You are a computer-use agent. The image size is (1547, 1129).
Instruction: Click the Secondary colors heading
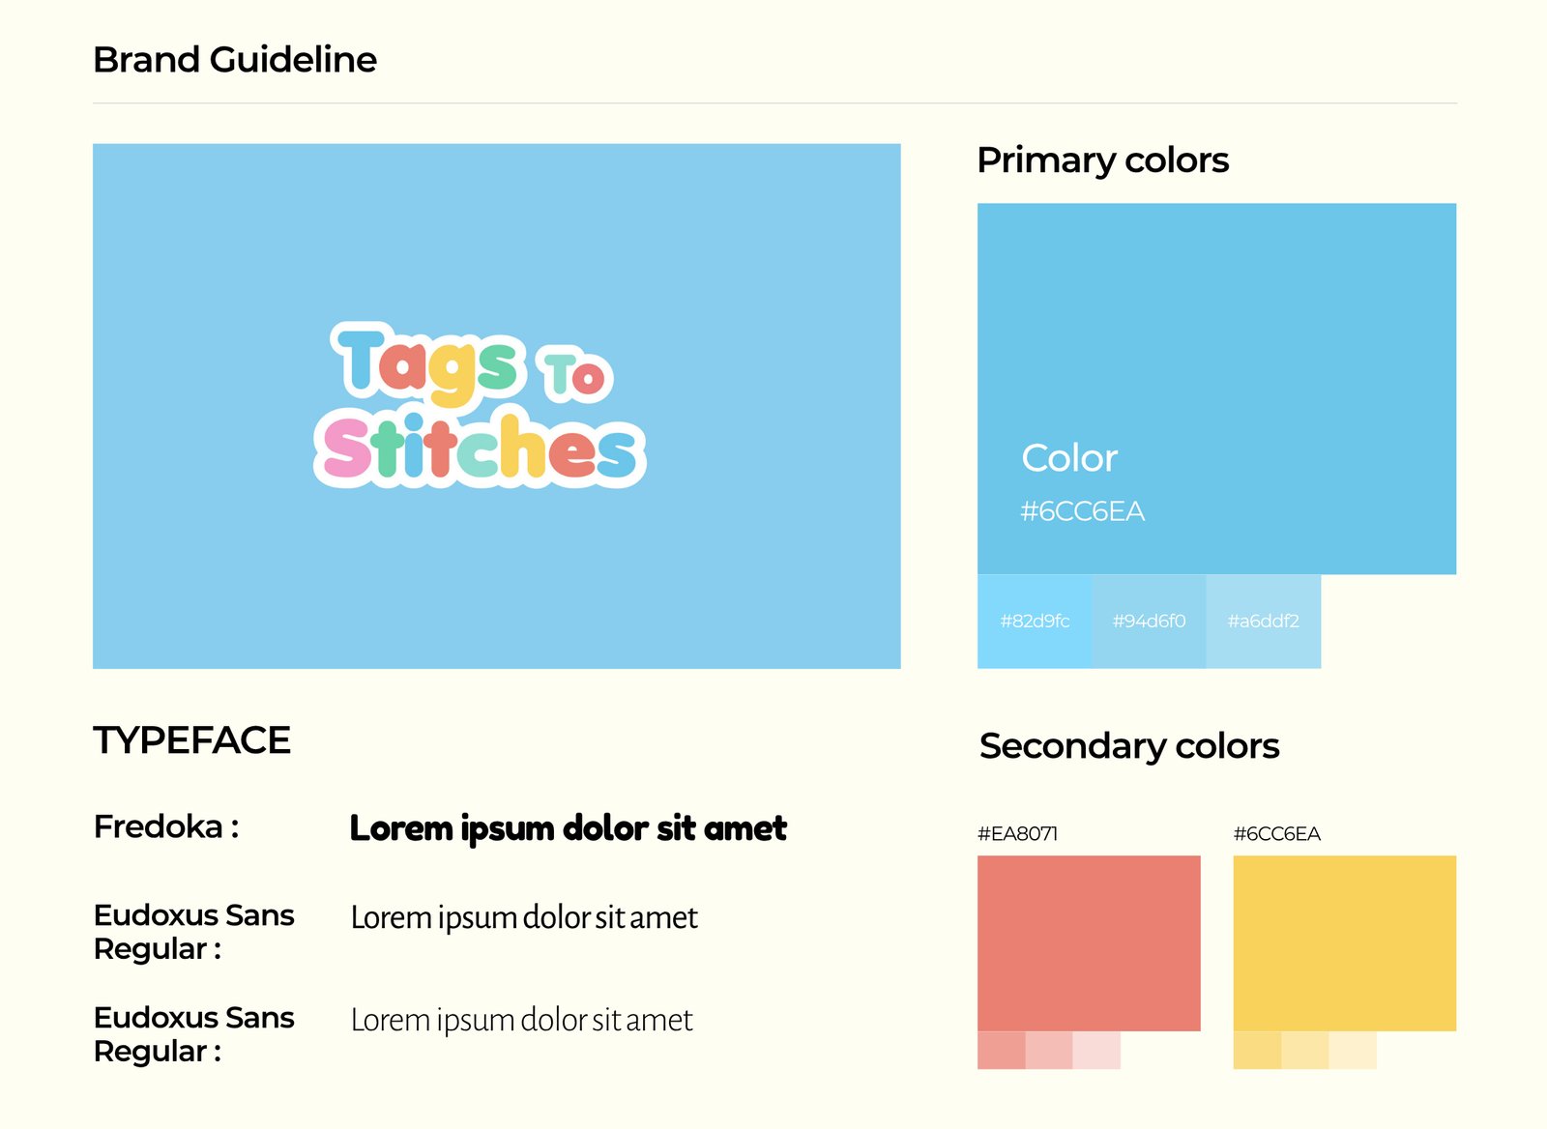[1128, 746]
